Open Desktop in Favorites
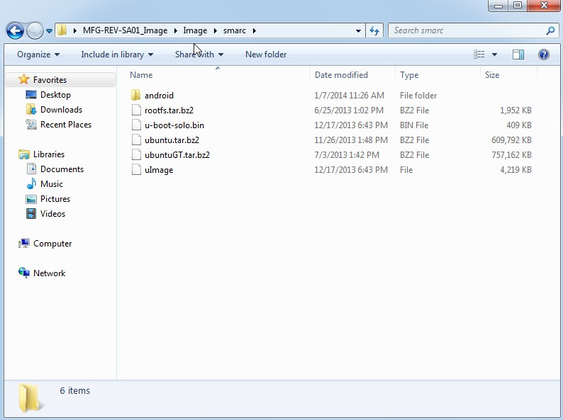The width and height of the screenshot is (563, 420). (x=55, y=95)
